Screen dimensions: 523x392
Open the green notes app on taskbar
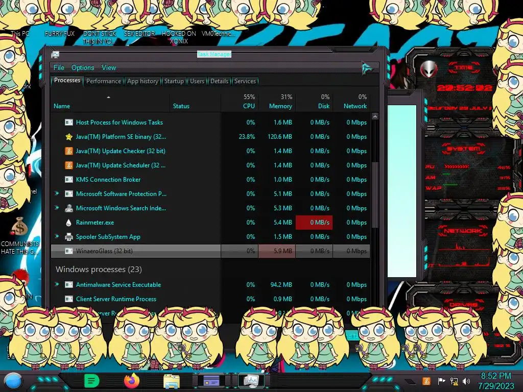click(x=92, y=381)
